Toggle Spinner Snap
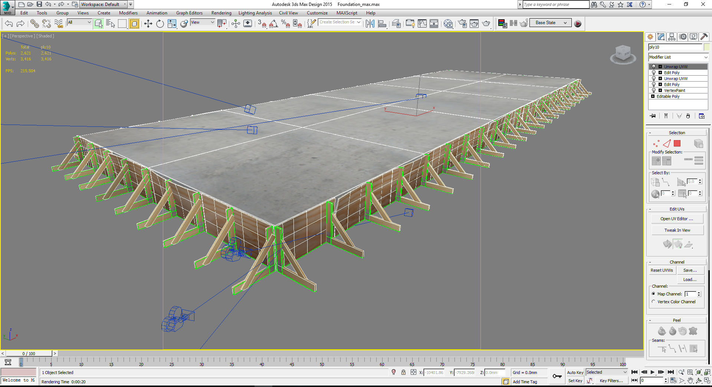Viewport: 712px width, 387px height. click(298, 24)
